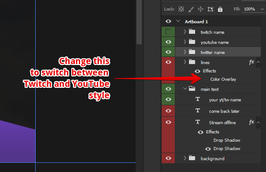The height and width of the screenshot is (172, 266).
Task: Toggle visibility of Artboard 1
Action: pos(168,21)
